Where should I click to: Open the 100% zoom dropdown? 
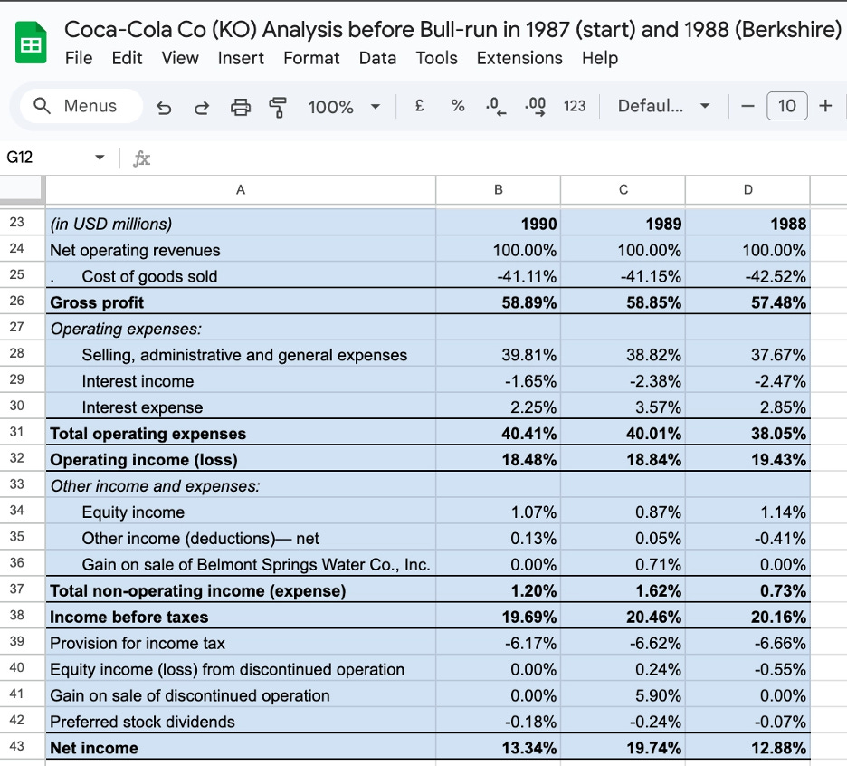point(344,107)
